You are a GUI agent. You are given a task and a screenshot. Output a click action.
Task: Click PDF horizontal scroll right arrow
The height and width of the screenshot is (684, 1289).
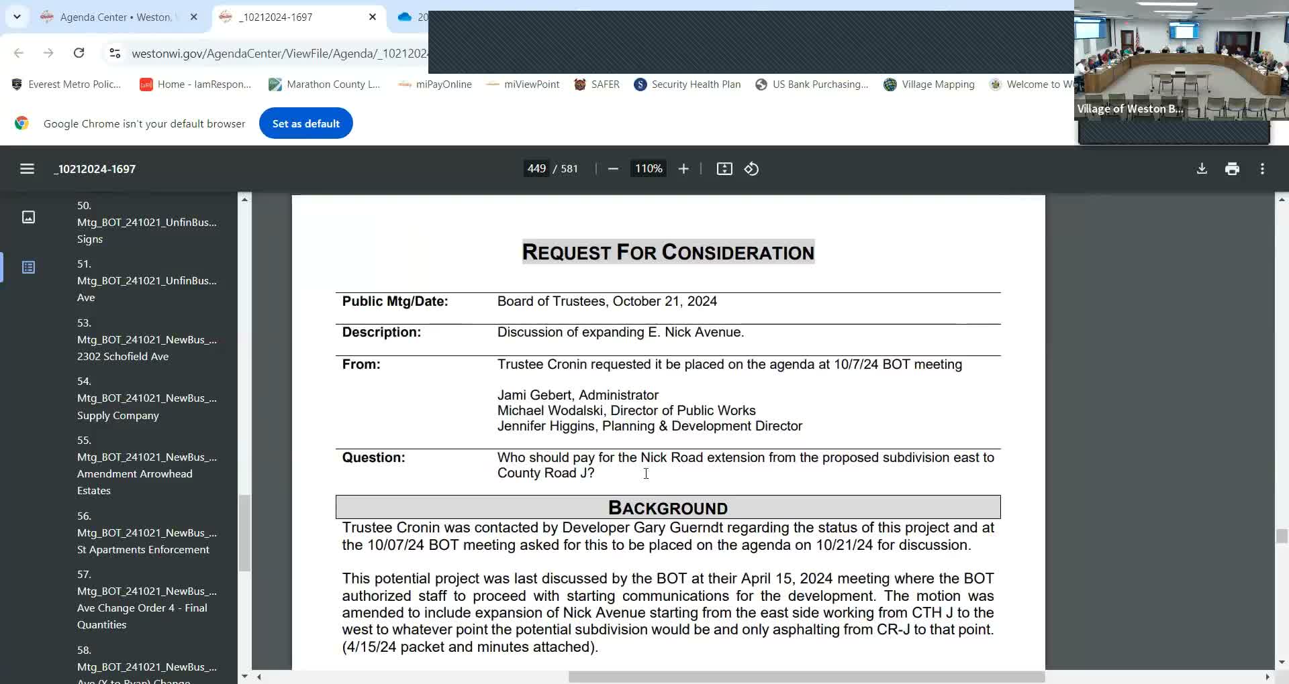(1268, 677)
